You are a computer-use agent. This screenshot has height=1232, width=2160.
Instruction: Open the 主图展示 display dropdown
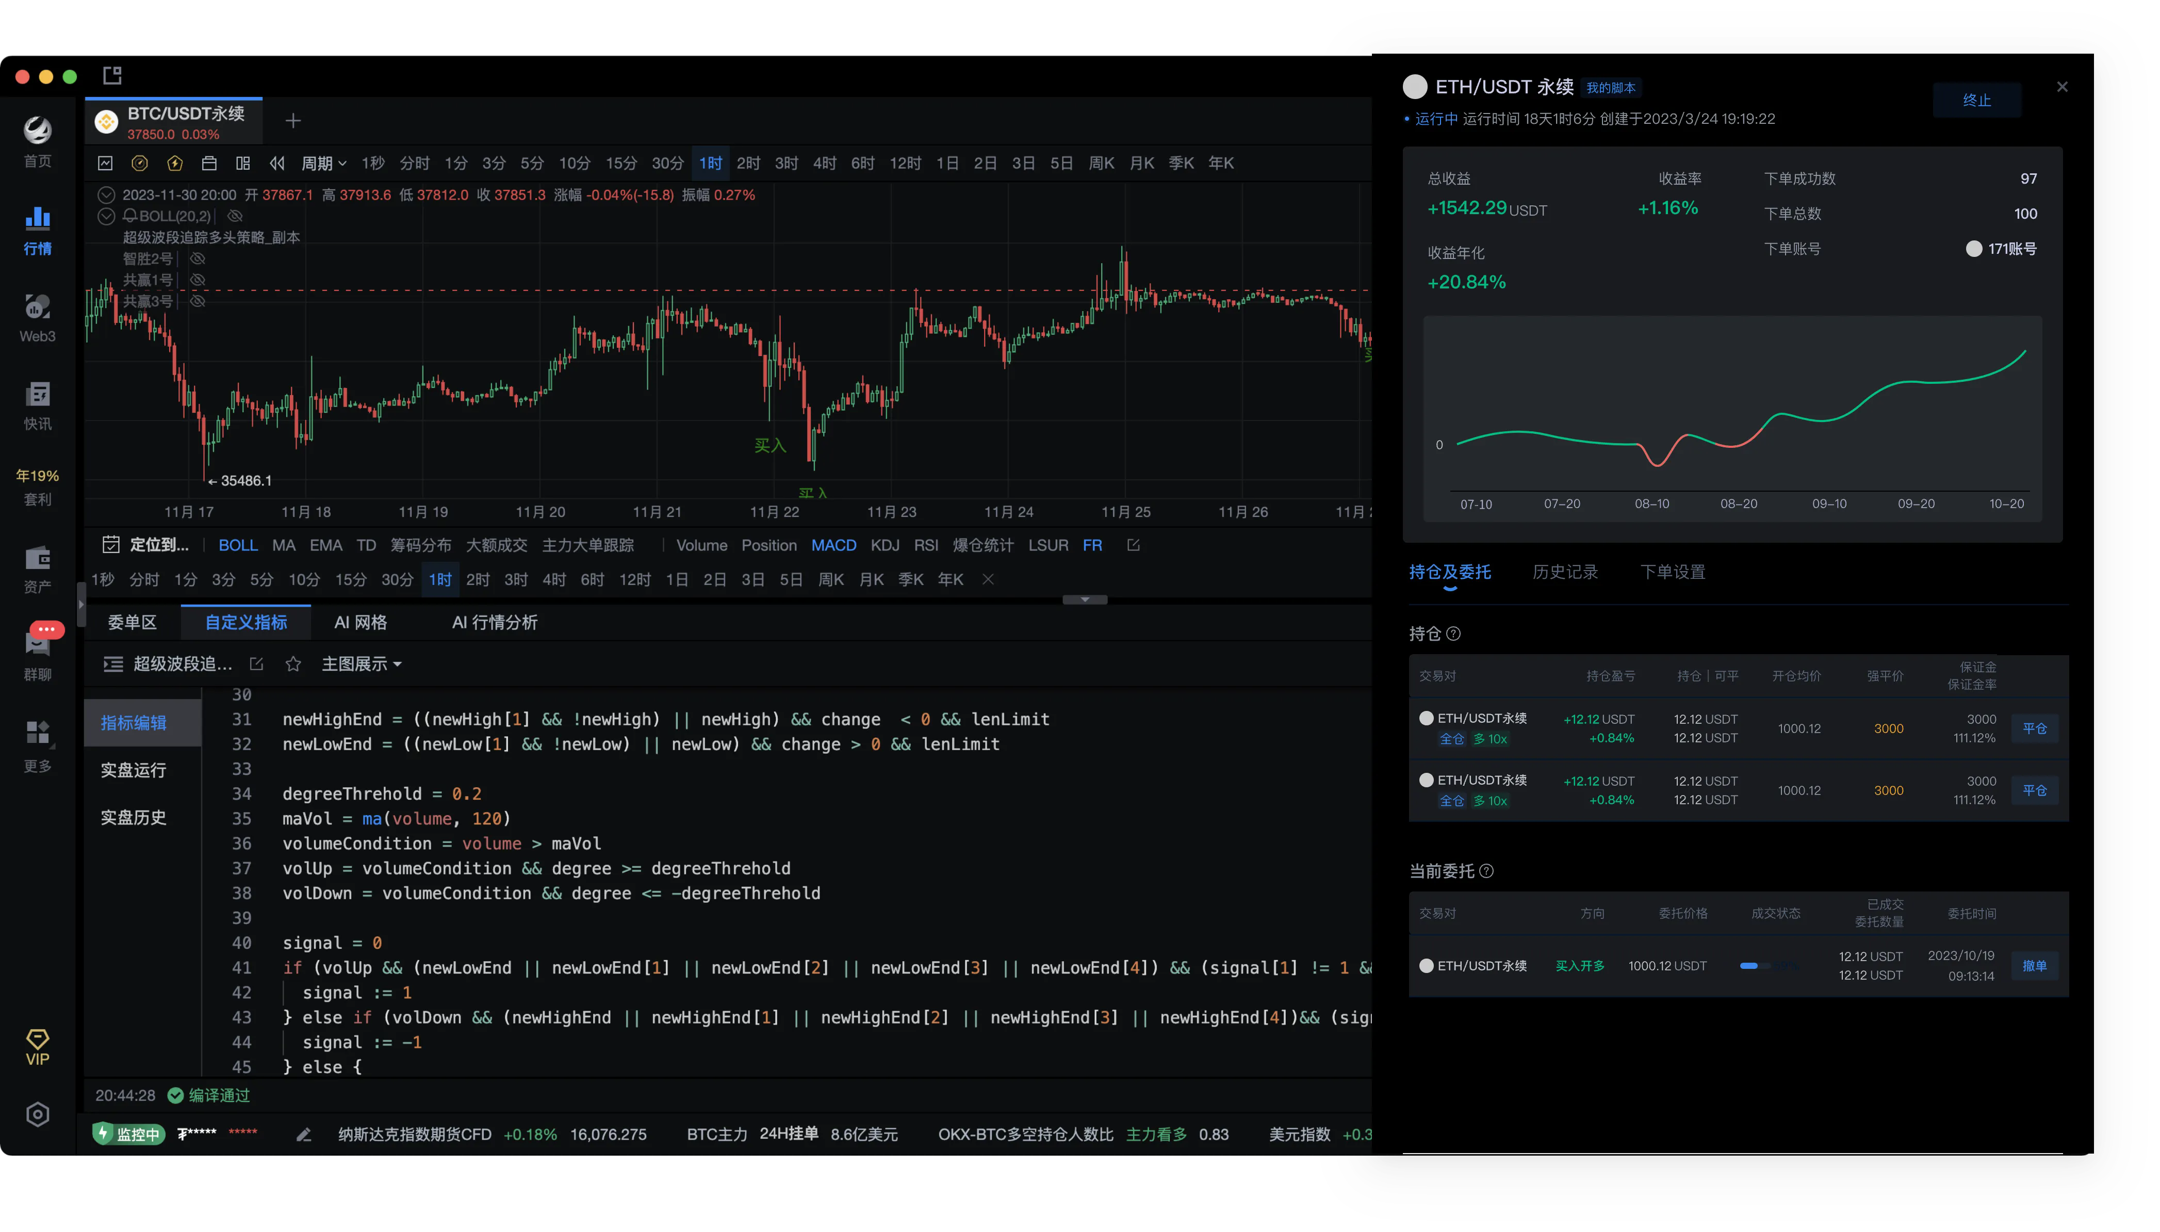pos(361,663)
